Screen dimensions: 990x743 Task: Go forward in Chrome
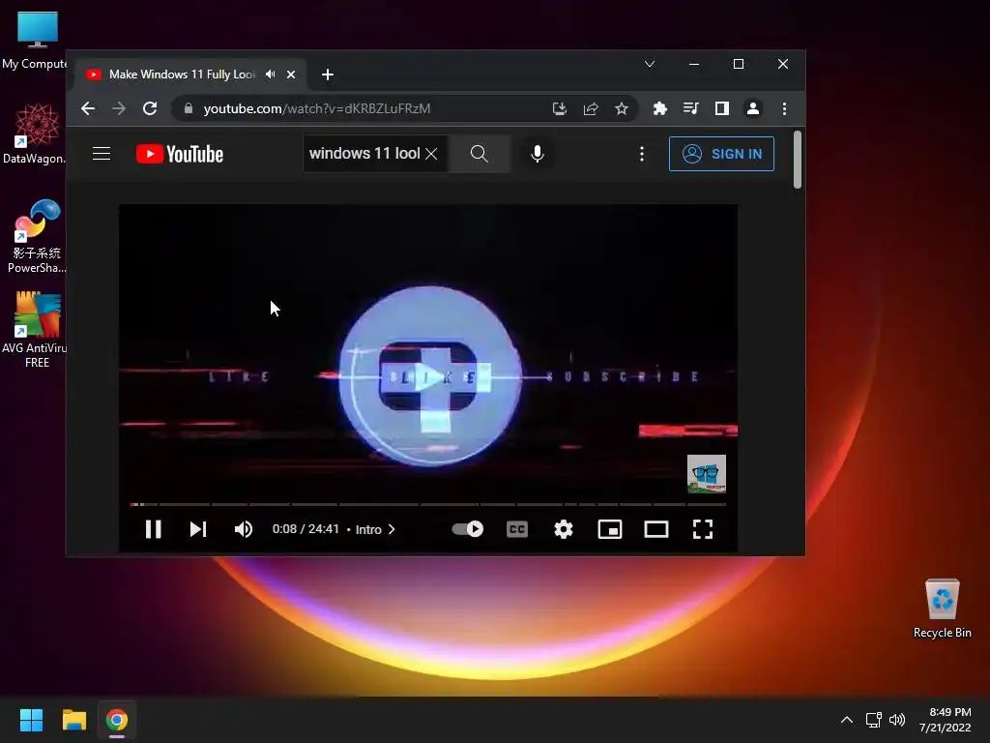pos(119,108)
